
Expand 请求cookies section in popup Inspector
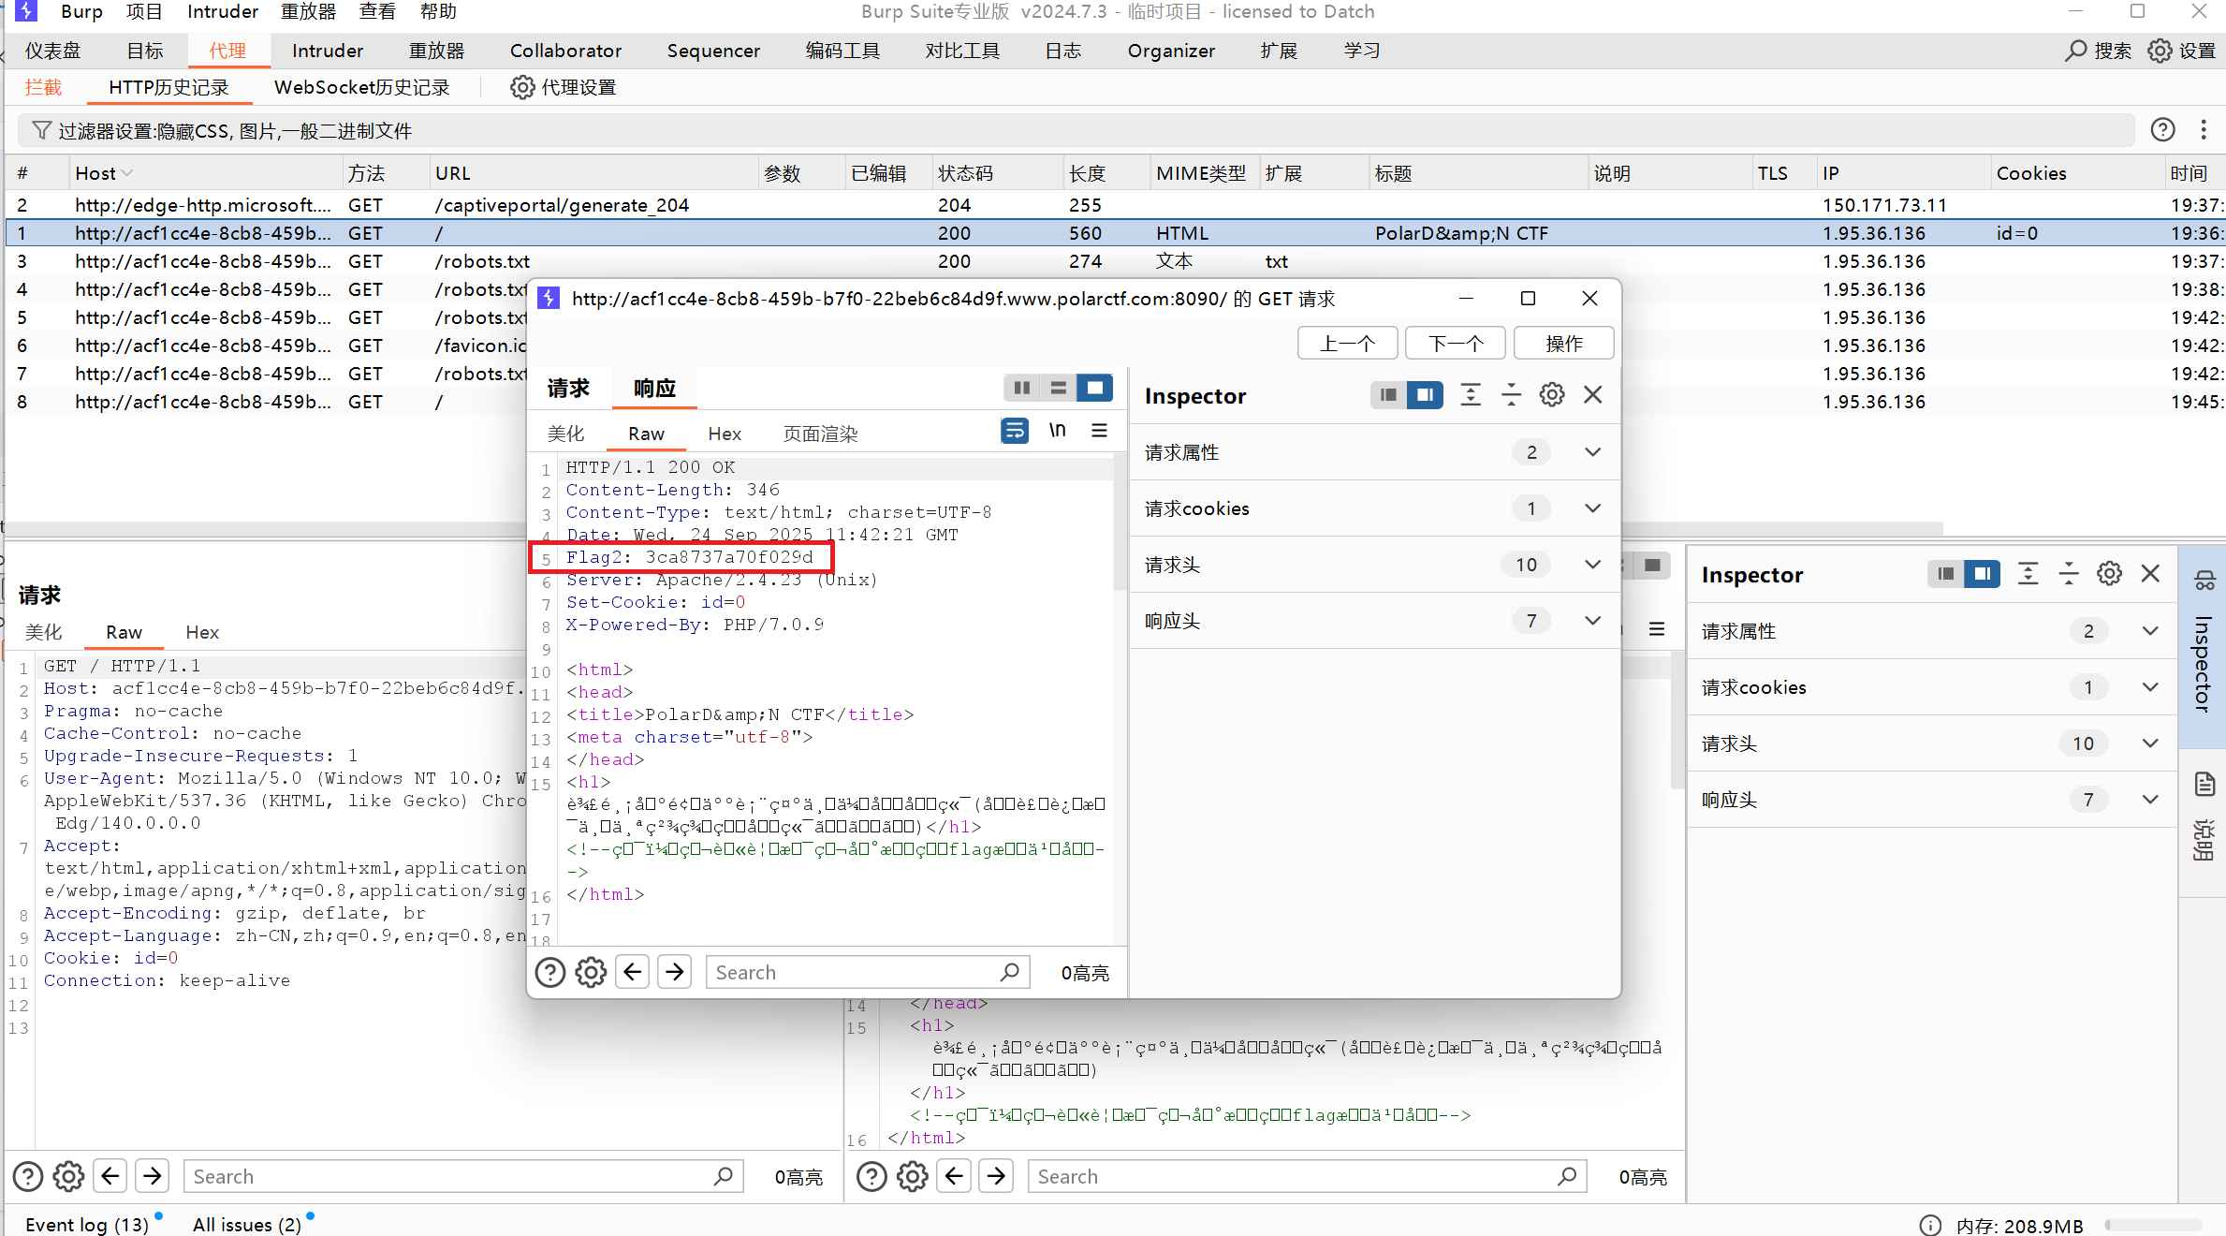click(x=1592, y=508)
